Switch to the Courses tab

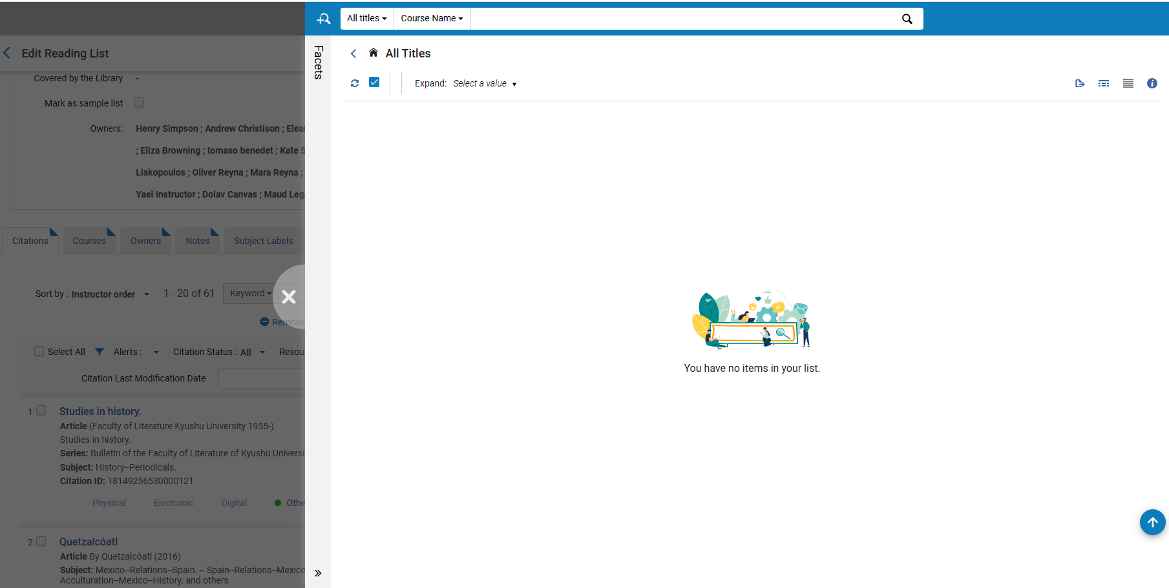pos(89,241)
